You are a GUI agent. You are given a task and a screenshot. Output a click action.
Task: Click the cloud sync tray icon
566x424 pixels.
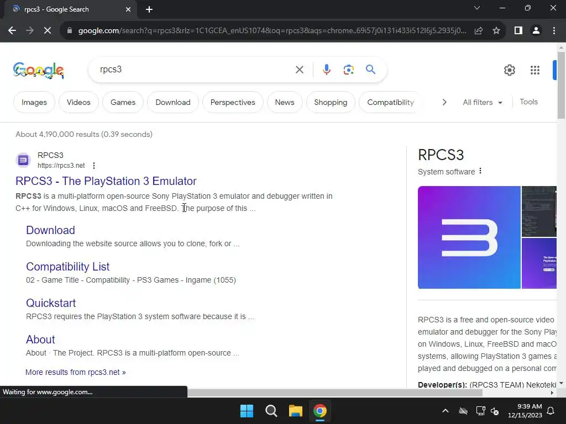click(463, 411)
